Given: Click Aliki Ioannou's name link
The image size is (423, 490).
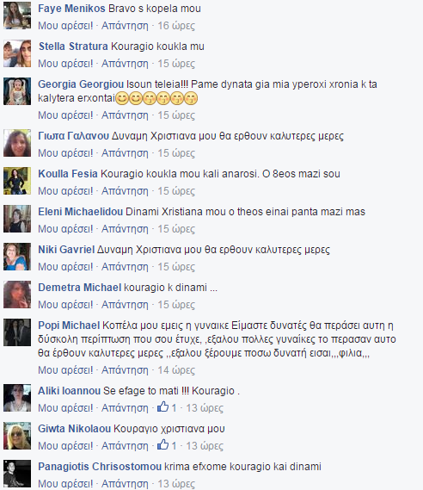Looking at the screenshot, I should [70, 391].
